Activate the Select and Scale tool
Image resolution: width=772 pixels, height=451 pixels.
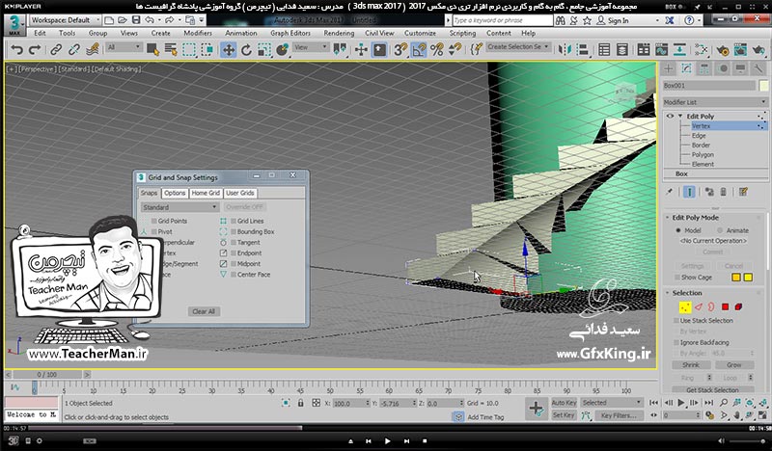click(x=264, y=50)
